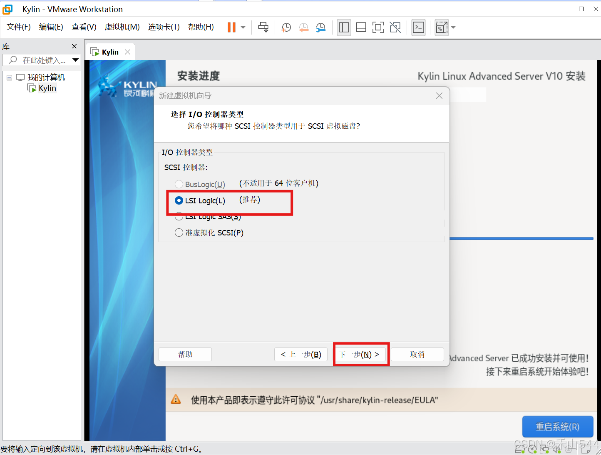Click the EULA warning triangle icon

[x=176, y=399]
